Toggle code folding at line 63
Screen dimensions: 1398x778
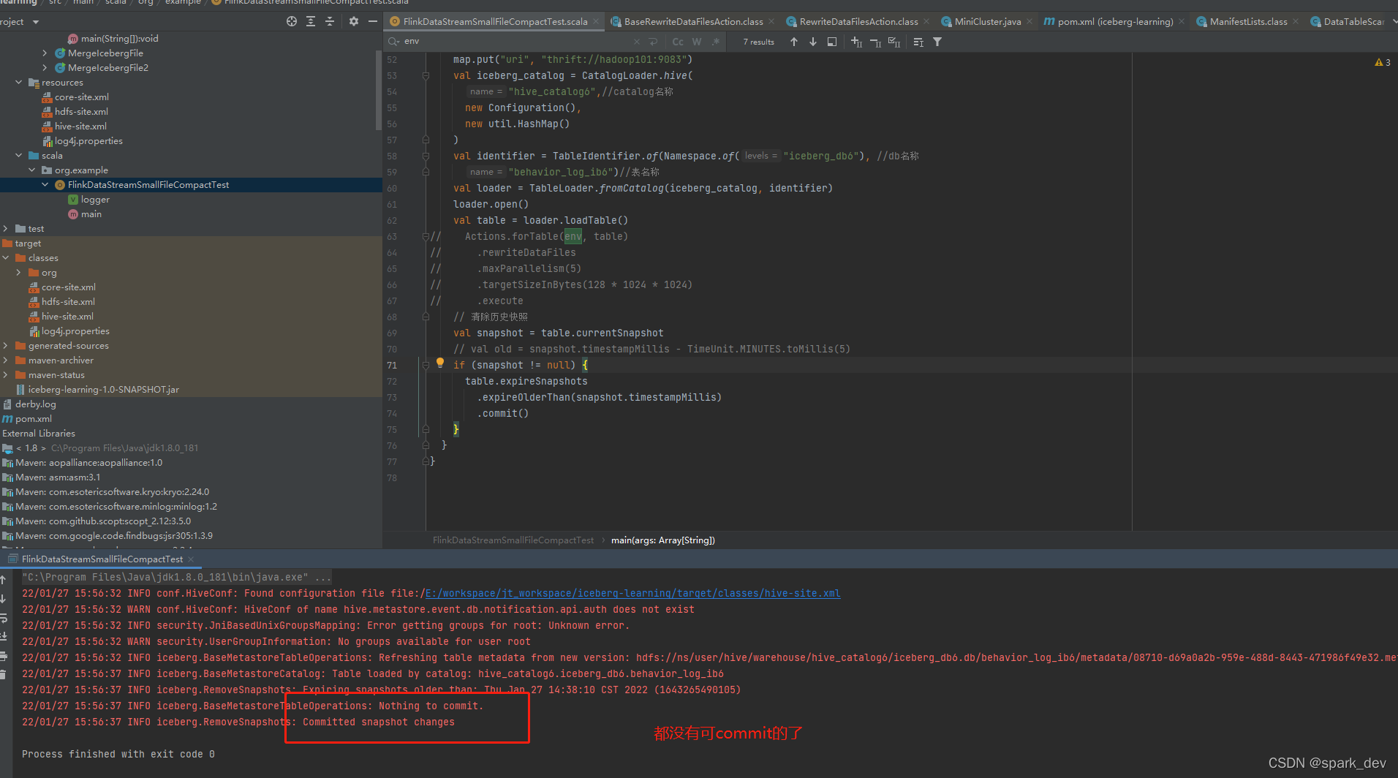[426, 236]
